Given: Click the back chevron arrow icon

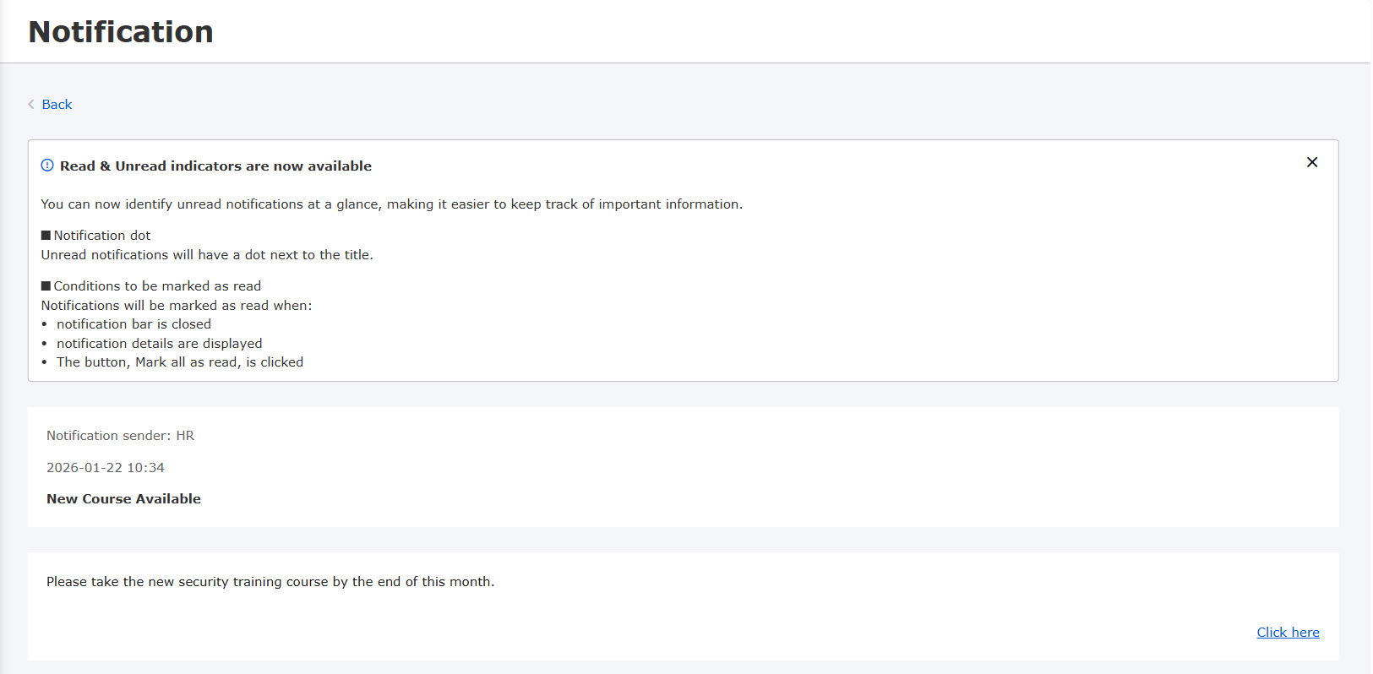Looking at the screenshot, I should pyautogui.click(x=31, y=105).
